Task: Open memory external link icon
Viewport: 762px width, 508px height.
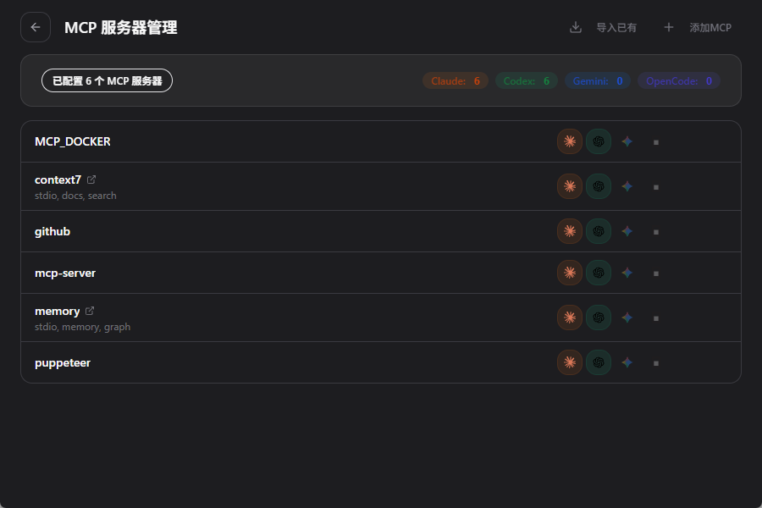Action: pyautogui.click(x=90, y=311)
